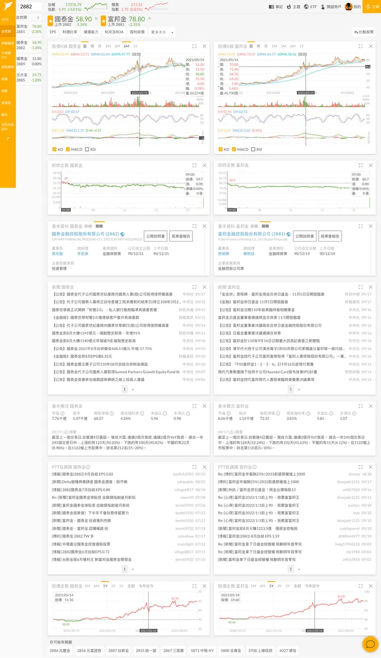Click the 比較股票 compare button
The width and height of the screenshot is (381, 658).
coord(364,32)
